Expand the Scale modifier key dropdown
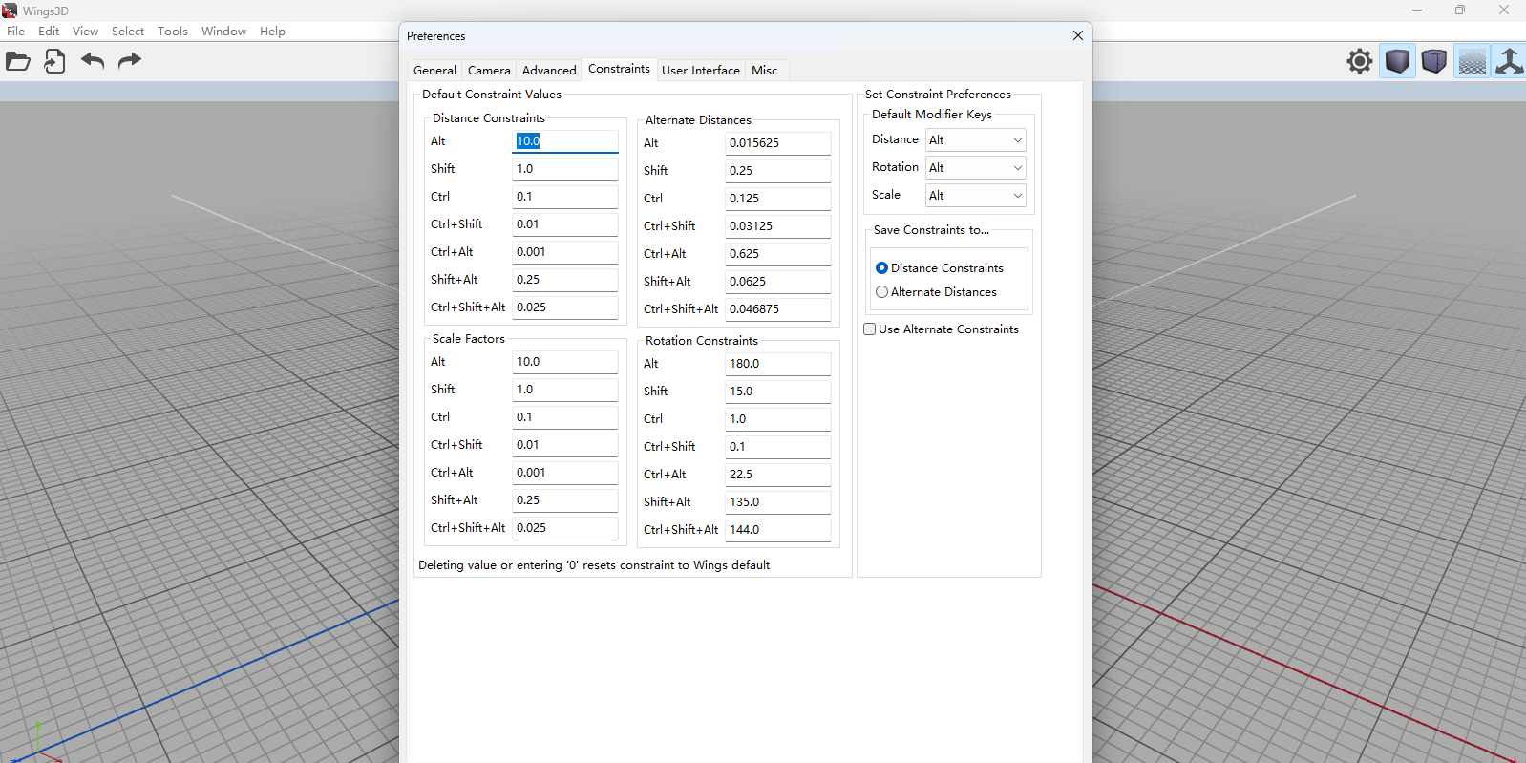The height and width of the screenshot is (763, 1526). coord(975,196)
